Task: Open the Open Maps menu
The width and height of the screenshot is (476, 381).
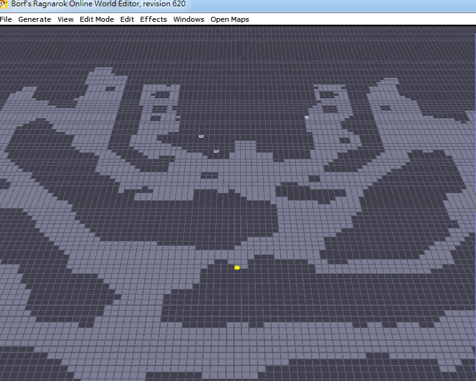Action: pos(230,19)
